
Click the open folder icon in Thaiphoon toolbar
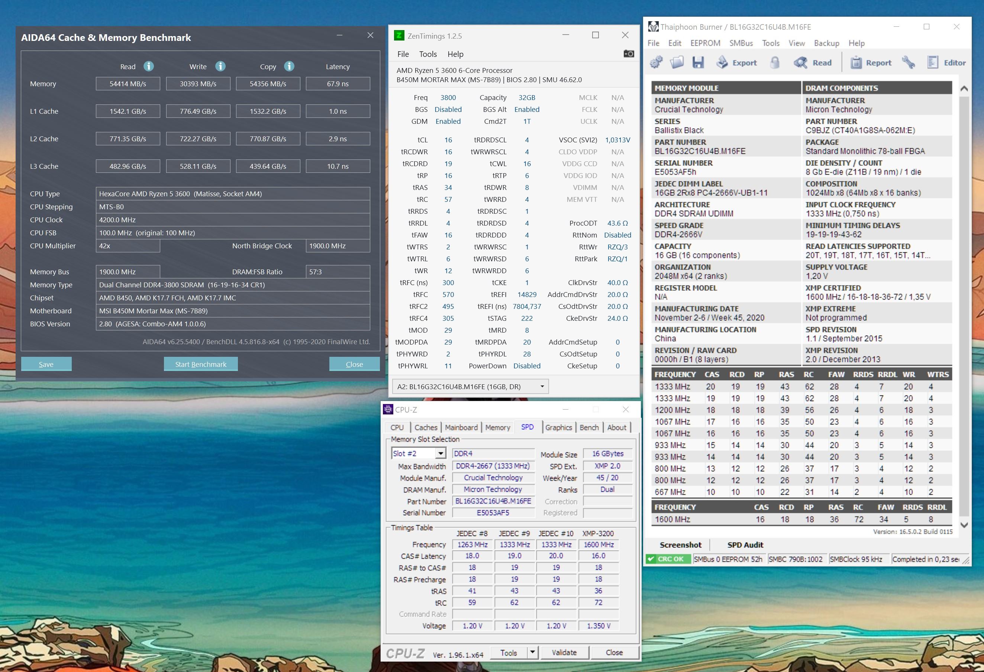[677, 63]
